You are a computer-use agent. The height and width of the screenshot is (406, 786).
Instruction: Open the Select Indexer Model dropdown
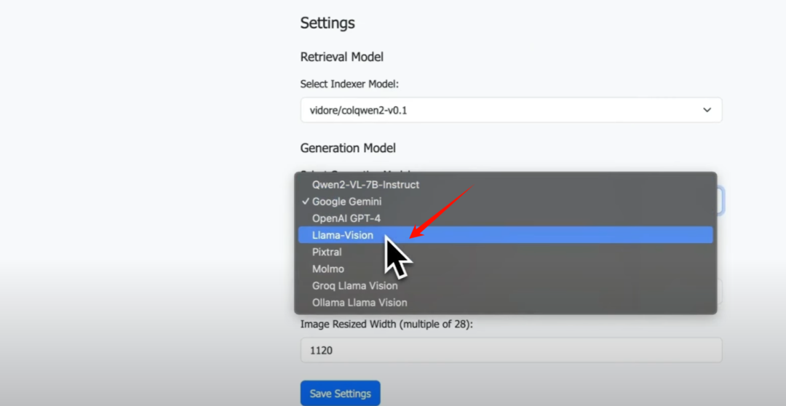[509, 110]
